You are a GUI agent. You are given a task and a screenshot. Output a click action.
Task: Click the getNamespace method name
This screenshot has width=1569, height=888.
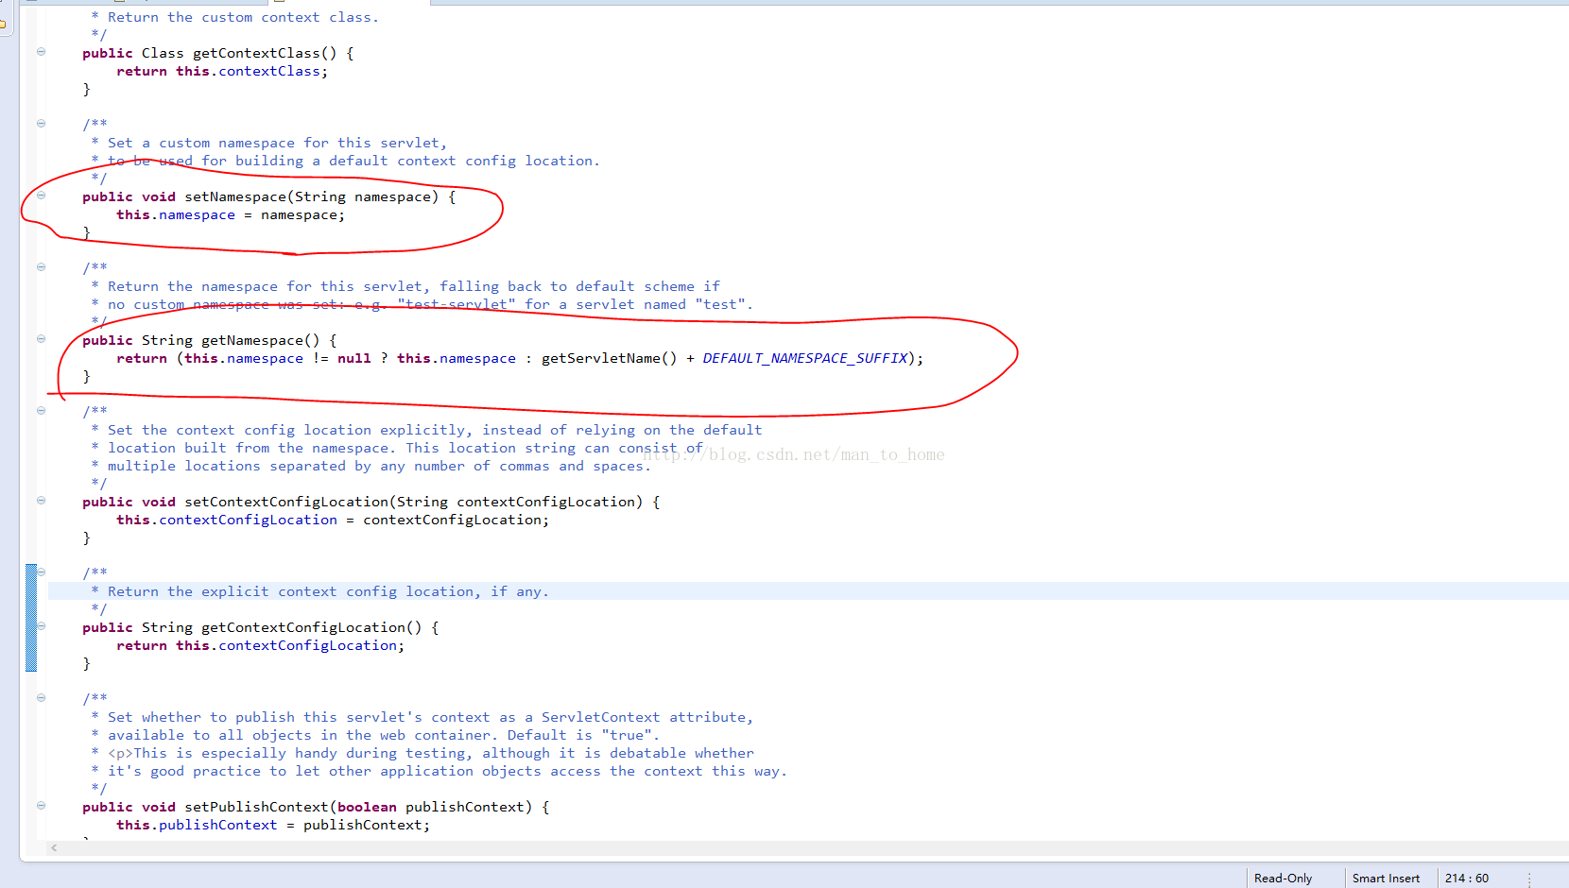(252, 340)
